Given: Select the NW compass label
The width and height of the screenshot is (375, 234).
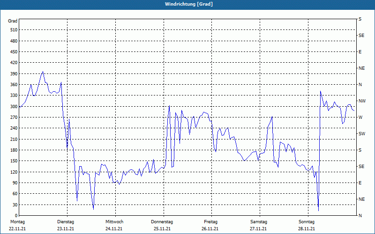Looking at the screenshot, I should tap(362, 101).
